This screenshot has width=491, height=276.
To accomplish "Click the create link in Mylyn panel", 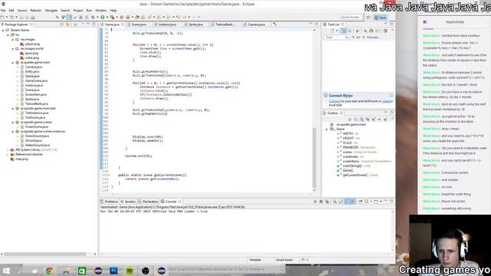I will pos(386,101).
